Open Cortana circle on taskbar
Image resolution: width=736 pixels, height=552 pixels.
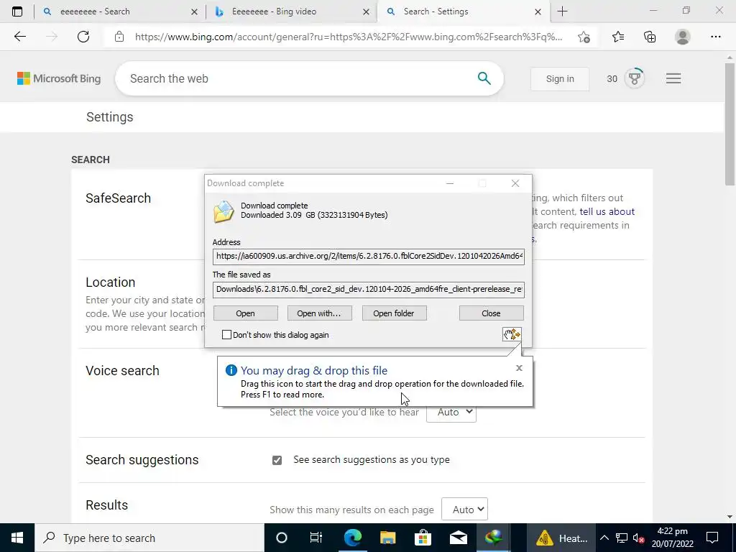coord(281,538)
